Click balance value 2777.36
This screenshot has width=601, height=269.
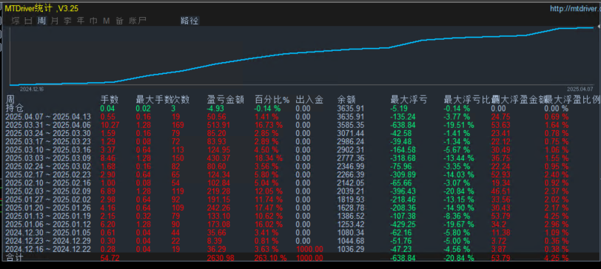(x=350, y=158)
